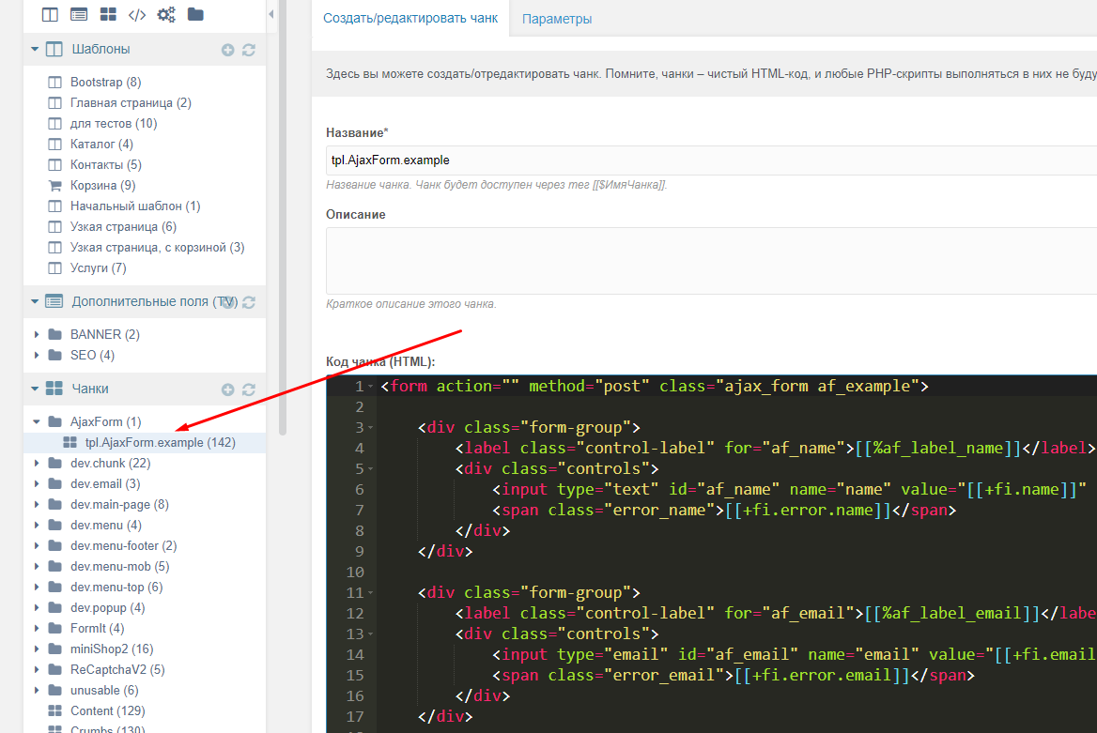Open the Услуги (7) template

click(x=98, y=267)
